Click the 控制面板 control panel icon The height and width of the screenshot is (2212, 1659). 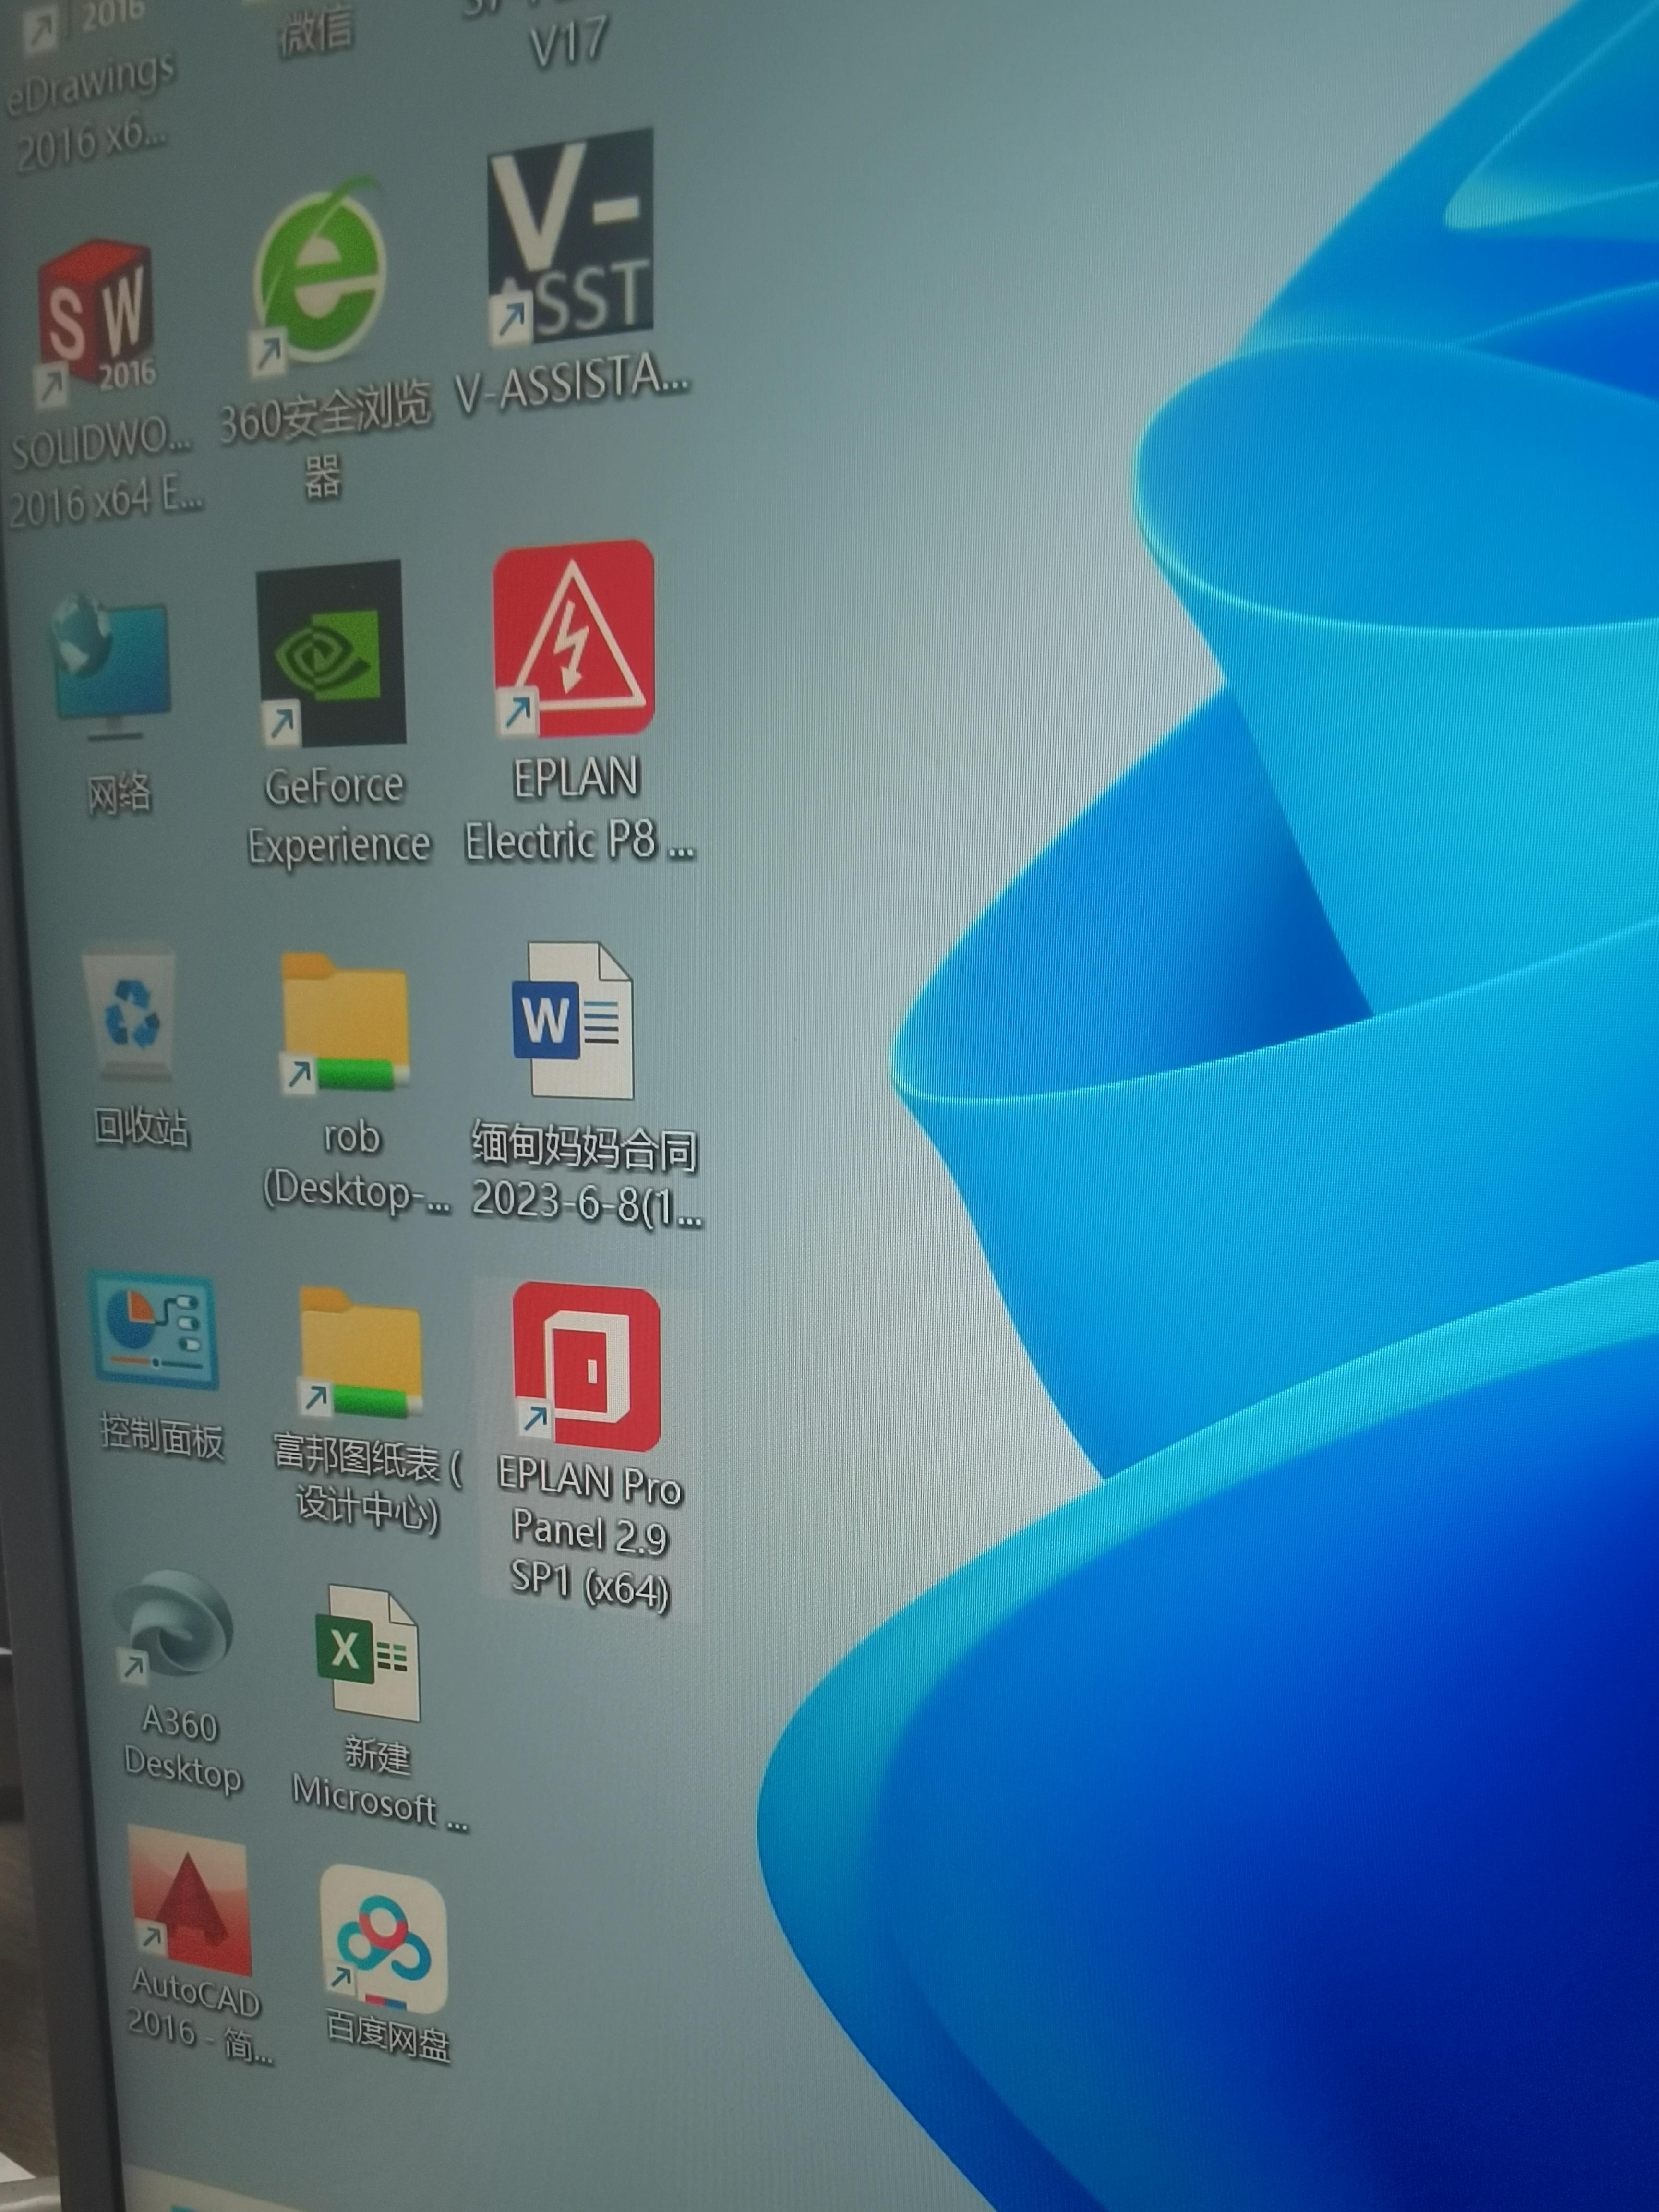153,1331
